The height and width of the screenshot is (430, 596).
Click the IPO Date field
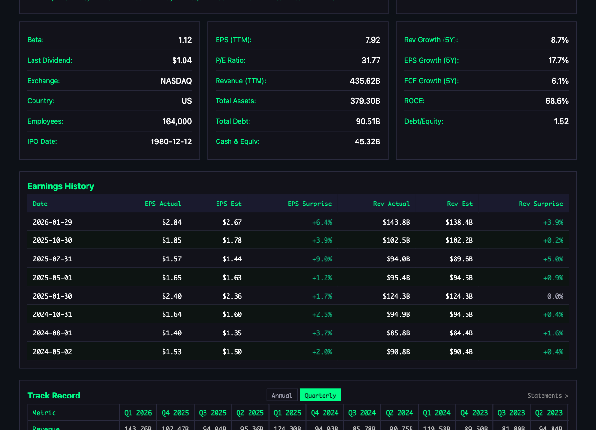click(x=42, y=141)
